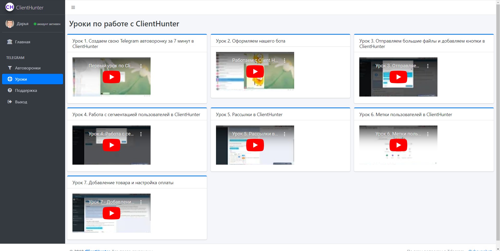Image resolution: width=500 pixels, height=251 pixels.
Task: Open 'Урок 7 - Добавлени...' video title link
Action: coord(112,202)
